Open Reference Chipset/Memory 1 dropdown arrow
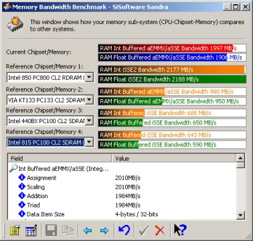 pos(89,77)
